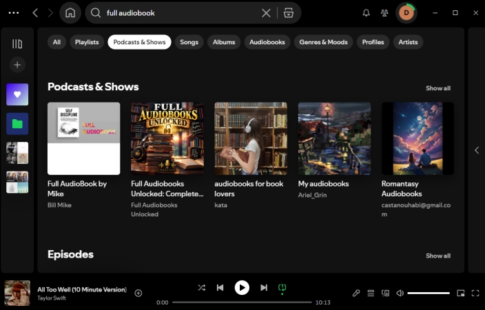The height and width of the screenshot is (310, 485).
Task: Toggle the repeat-one button
Action: 282,288
